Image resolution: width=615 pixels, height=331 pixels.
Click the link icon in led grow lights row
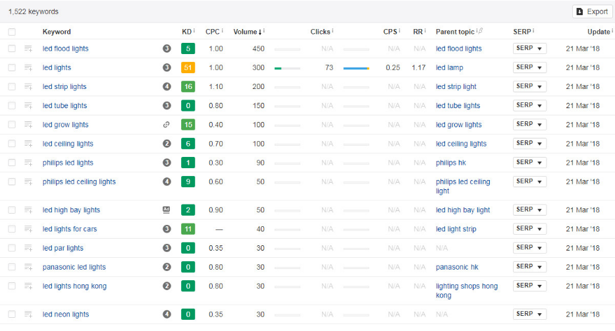167,125
